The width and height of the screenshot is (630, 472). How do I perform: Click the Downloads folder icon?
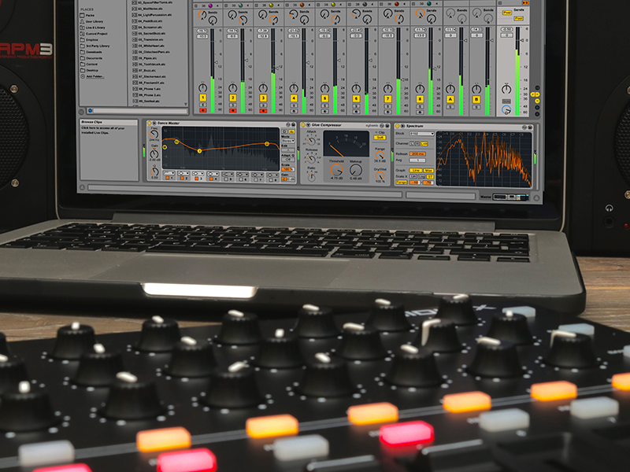coord(83,52)
